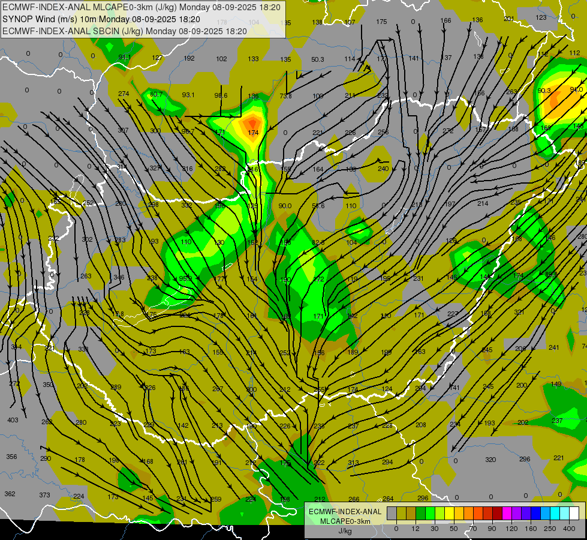Select the map value 80.7
The width and height of the screenshot is (587, 540).
(x=156, y=94)
